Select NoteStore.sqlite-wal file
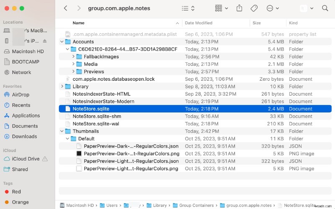The height and width of the screenshot is (209, 335). [195, 124]
